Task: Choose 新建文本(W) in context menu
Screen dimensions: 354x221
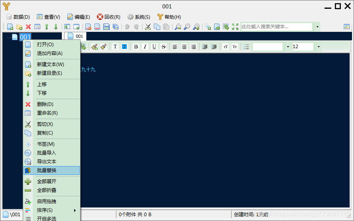Action: (x=52, y=65)
